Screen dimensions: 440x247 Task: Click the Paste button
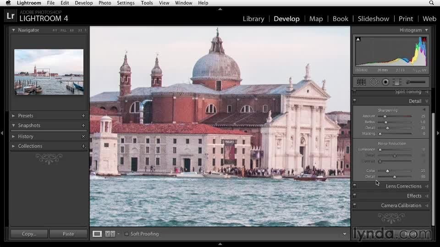click(68, 234)
